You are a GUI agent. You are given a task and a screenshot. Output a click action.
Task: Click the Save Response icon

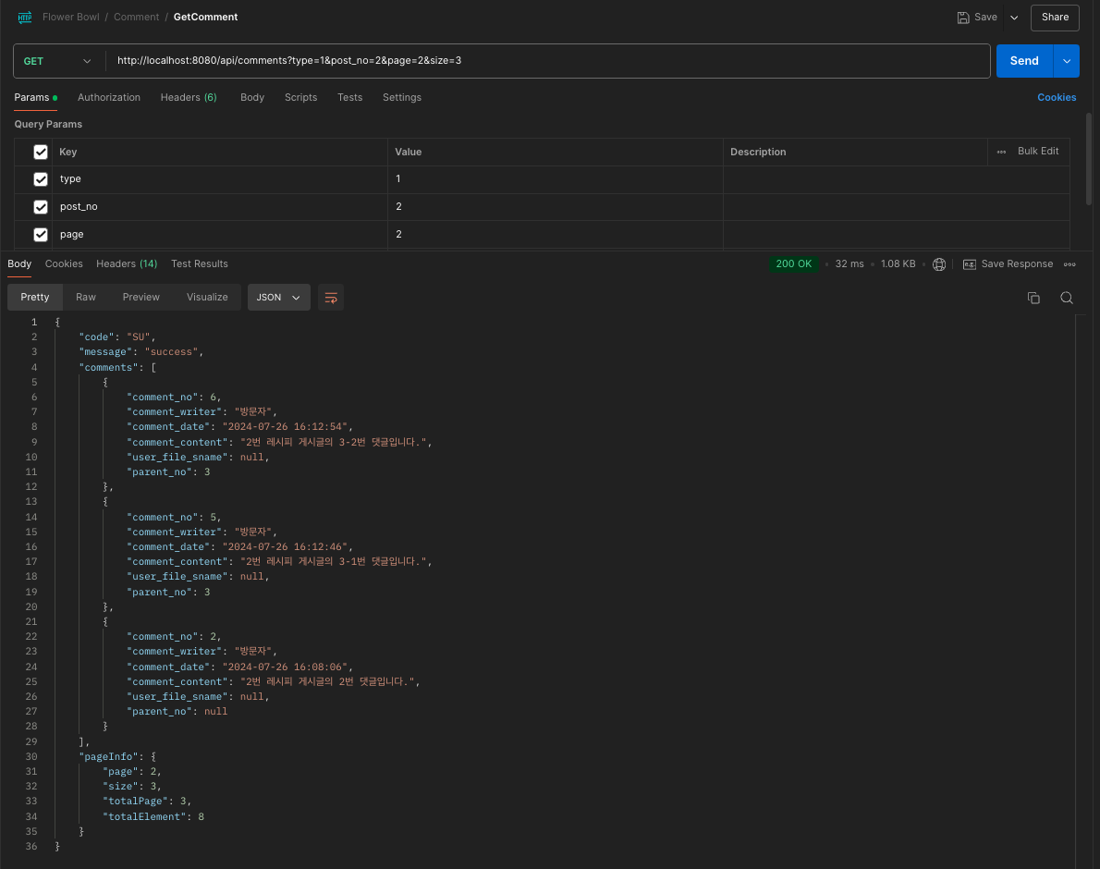click(x=970, y=264)
